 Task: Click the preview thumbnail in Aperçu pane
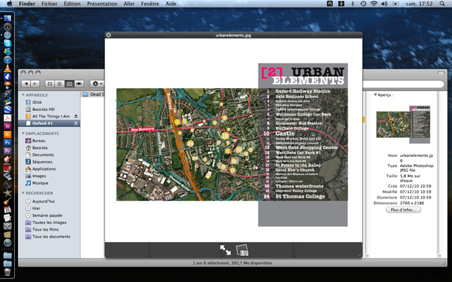pos(403,124)
